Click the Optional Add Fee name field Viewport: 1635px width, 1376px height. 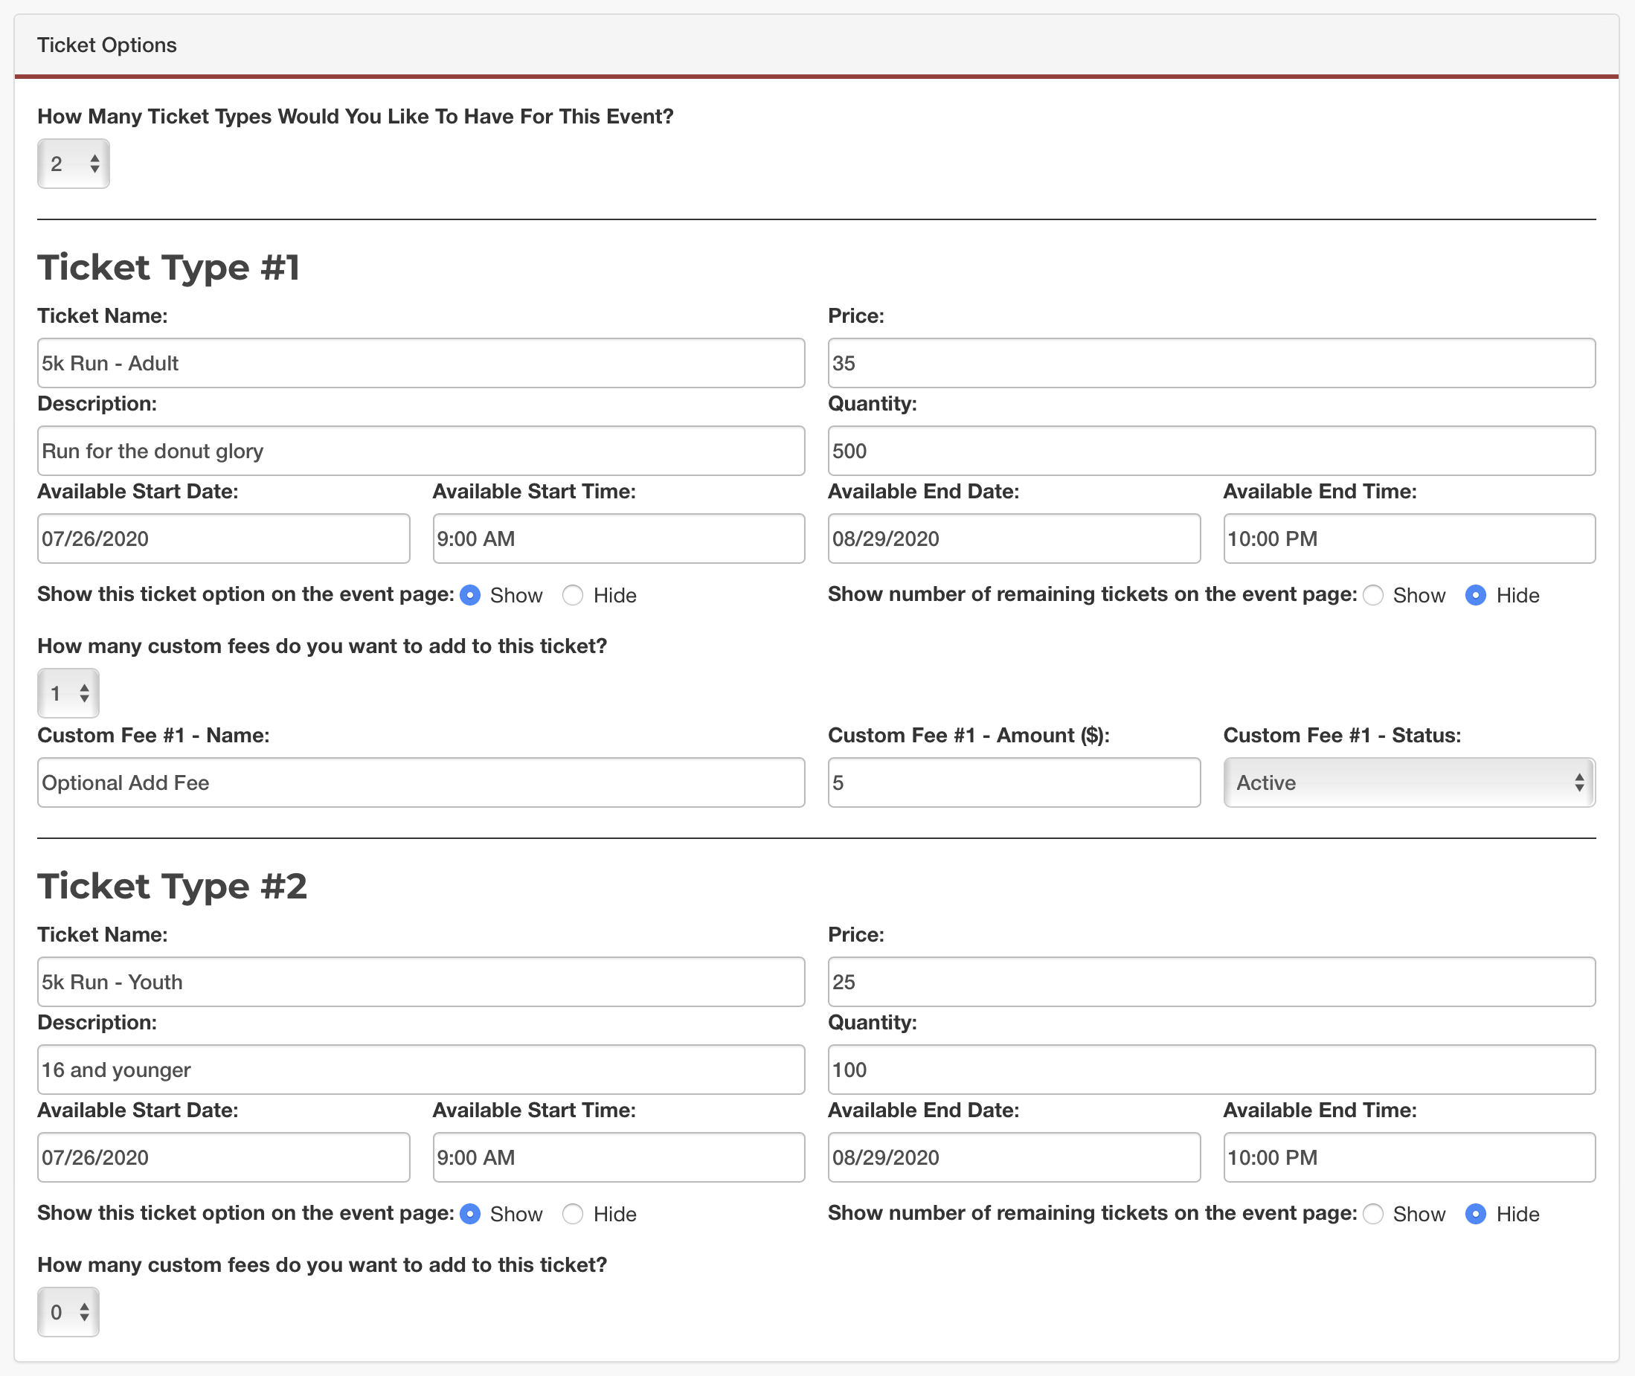coord(421,782)
